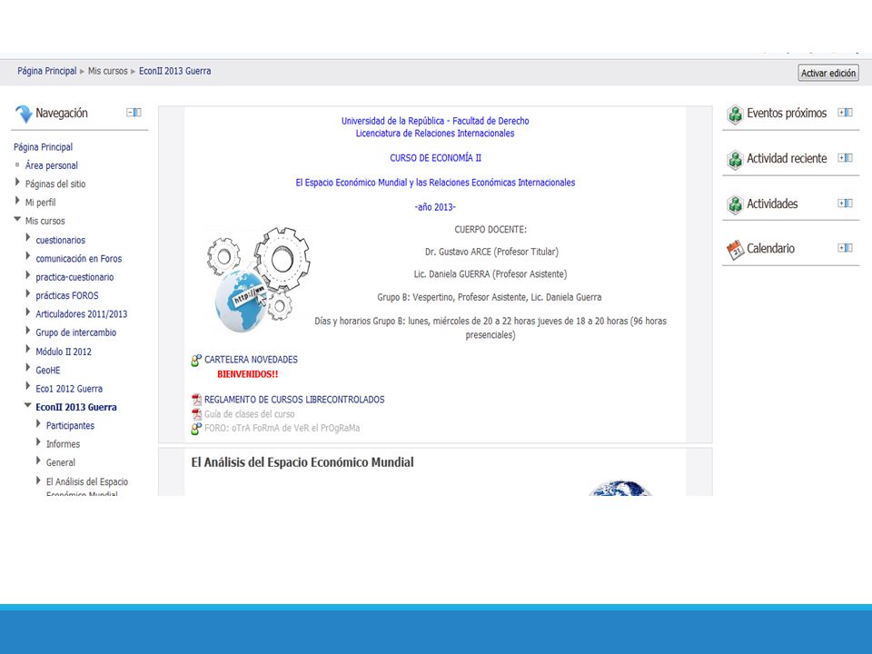This screenshot has width=872, height=654.
Task: Expand the GeoHE course arrow
Action: tap(28, 368)
